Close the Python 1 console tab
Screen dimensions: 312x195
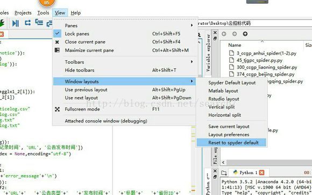point(261,172)
